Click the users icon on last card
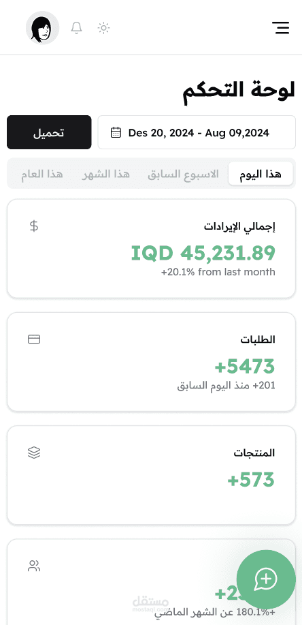 pyautogui.click(x=34, y=566)
